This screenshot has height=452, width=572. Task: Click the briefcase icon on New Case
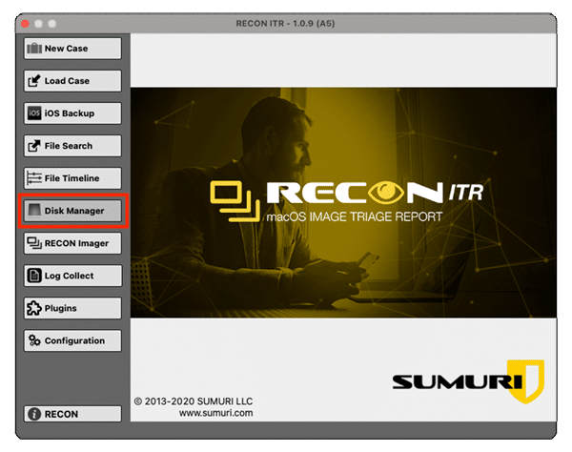tap(34, 48)
